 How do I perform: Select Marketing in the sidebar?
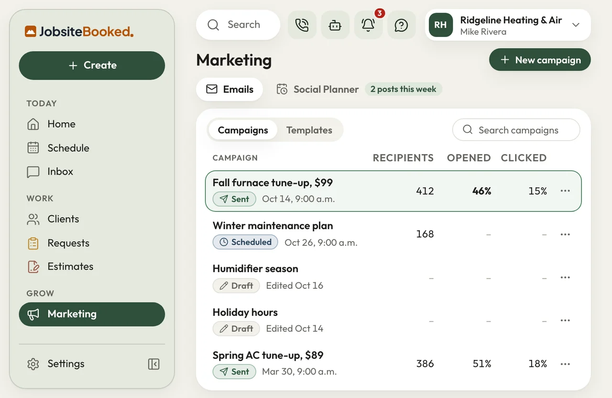[92, 314]
